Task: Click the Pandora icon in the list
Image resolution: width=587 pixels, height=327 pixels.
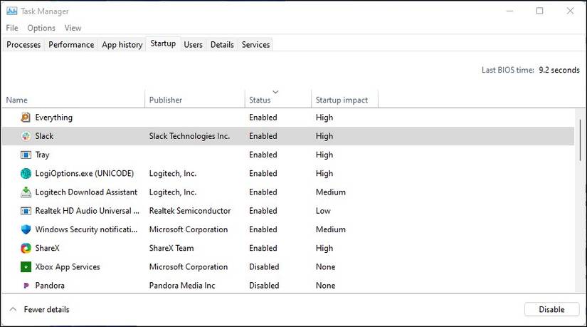Action: tap(26, 286)
